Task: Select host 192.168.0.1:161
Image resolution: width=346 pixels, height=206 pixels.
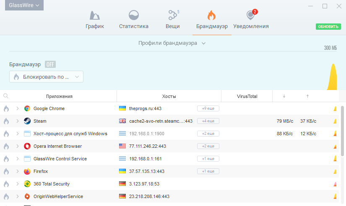Action: click(146, 159)
